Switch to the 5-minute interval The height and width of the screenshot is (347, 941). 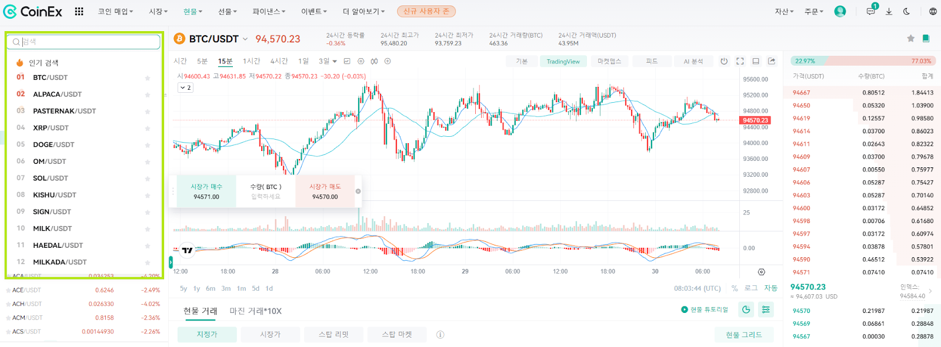(202, 61)
